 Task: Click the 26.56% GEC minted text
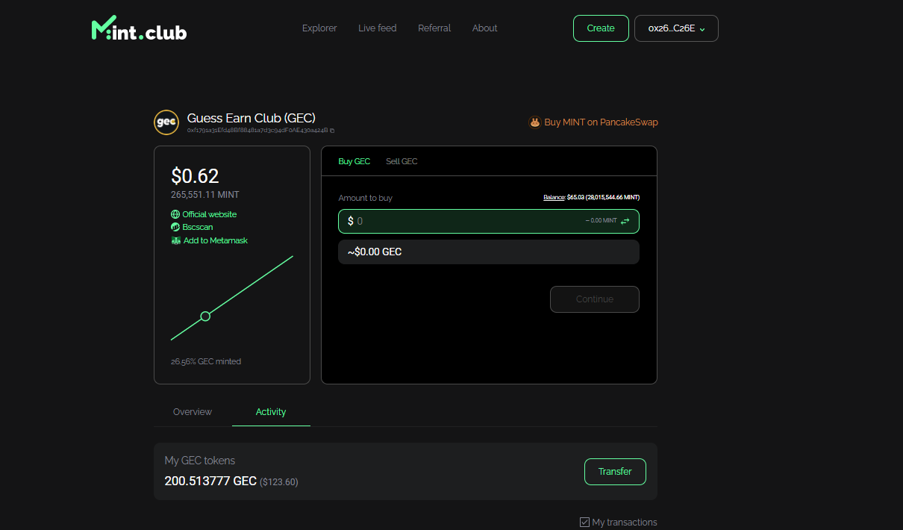click(x=206, y=361)
